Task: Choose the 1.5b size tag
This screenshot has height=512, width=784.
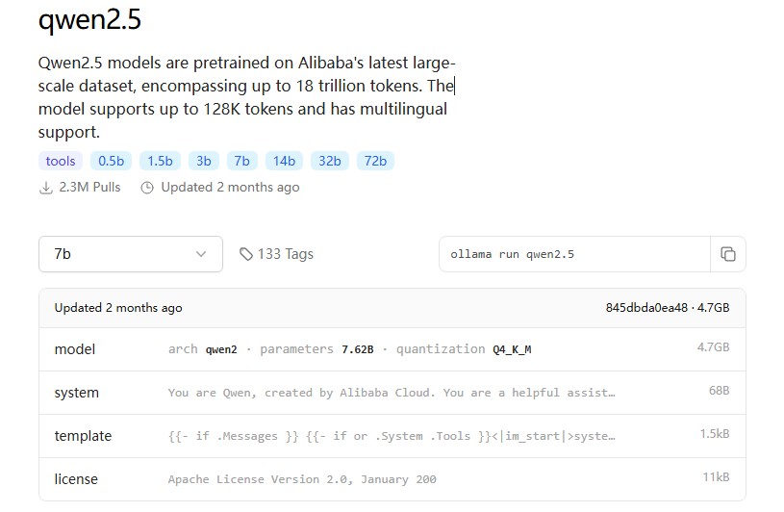Action: (160, 161)
